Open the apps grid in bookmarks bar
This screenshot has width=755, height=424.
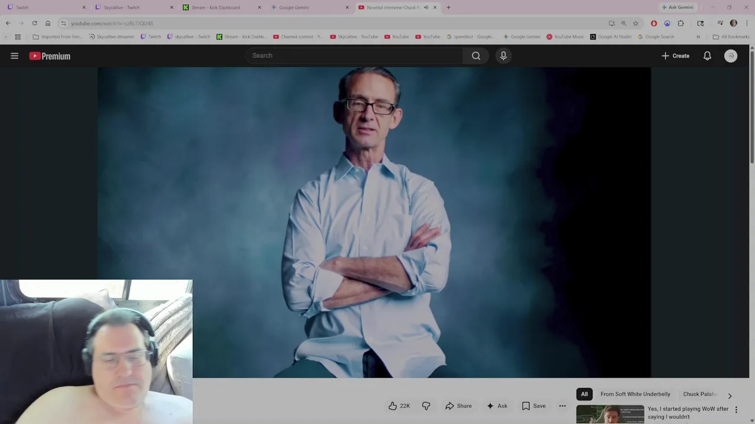18,37
